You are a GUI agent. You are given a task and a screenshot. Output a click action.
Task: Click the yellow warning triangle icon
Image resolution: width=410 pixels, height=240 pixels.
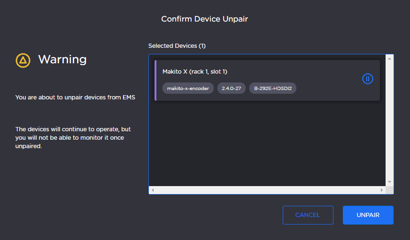pyautogui.click(x=23, y=60)
